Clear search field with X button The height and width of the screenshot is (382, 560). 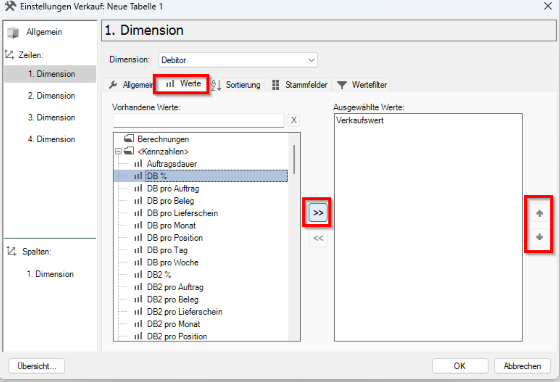pyautogui.click(x=294, y=120)
